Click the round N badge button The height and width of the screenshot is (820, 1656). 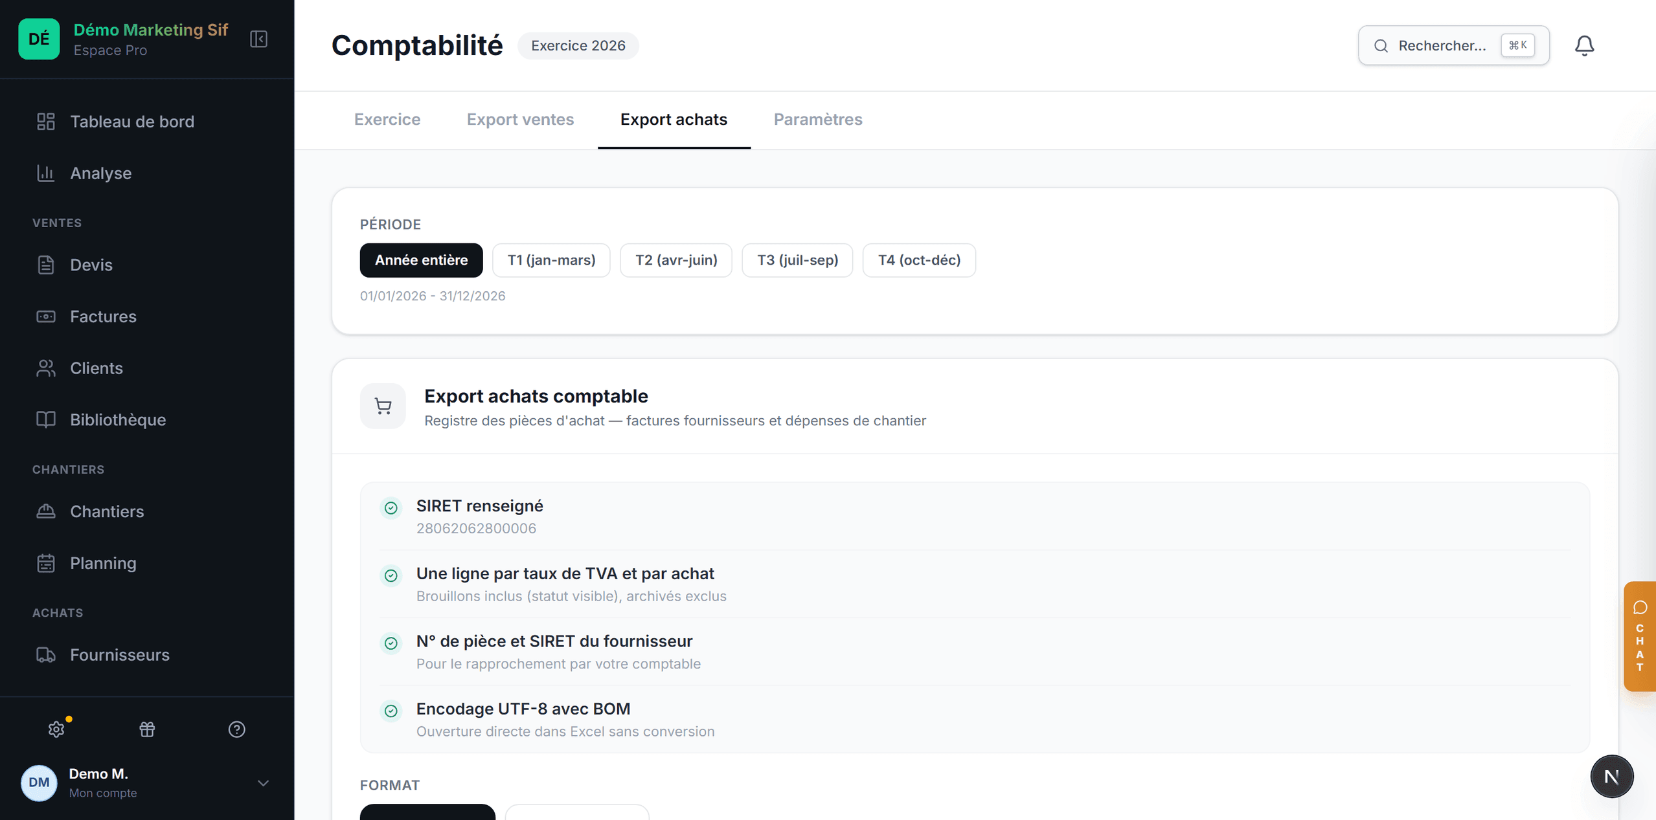[1611, 776]
